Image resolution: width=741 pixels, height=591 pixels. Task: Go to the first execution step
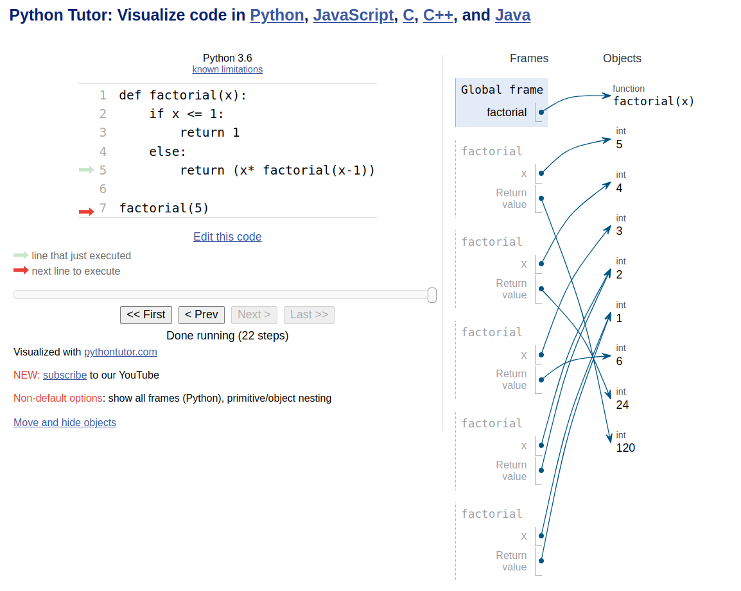(146, 314)
